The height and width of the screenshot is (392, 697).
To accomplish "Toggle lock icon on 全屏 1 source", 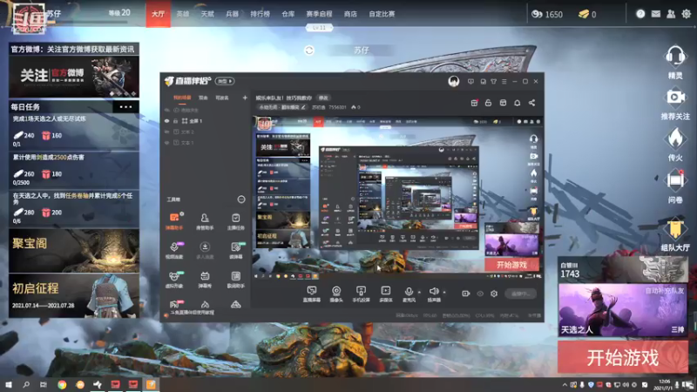I will [176, 121].
